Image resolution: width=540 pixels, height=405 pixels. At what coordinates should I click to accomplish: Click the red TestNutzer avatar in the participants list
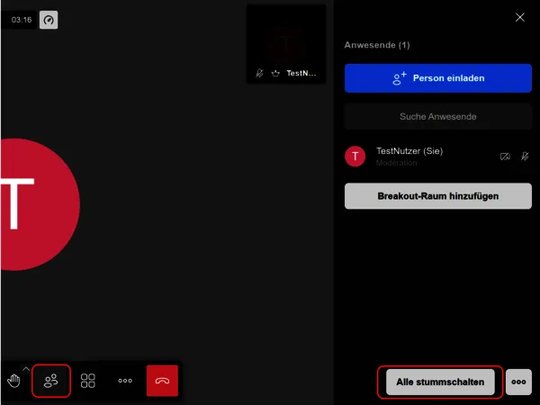pos(355,156)
